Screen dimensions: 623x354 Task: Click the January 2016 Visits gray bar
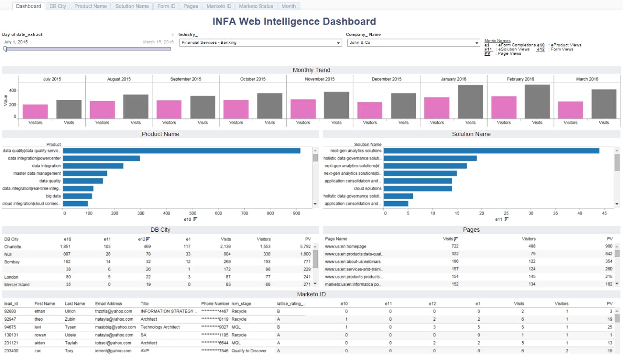tap(471, 102)
